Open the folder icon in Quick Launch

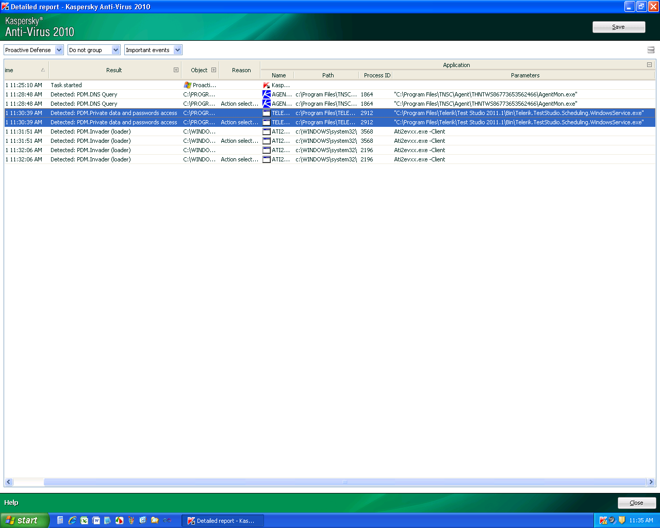pos(155,520)
